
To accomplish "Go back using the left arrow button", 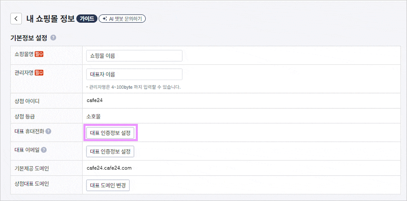I will 16,19.
